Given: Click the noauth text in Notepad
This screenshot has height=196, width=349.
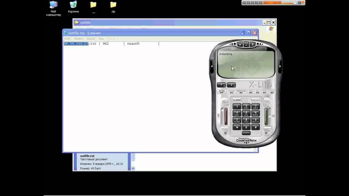Looking at the screenshot, I should click(133, 44).
